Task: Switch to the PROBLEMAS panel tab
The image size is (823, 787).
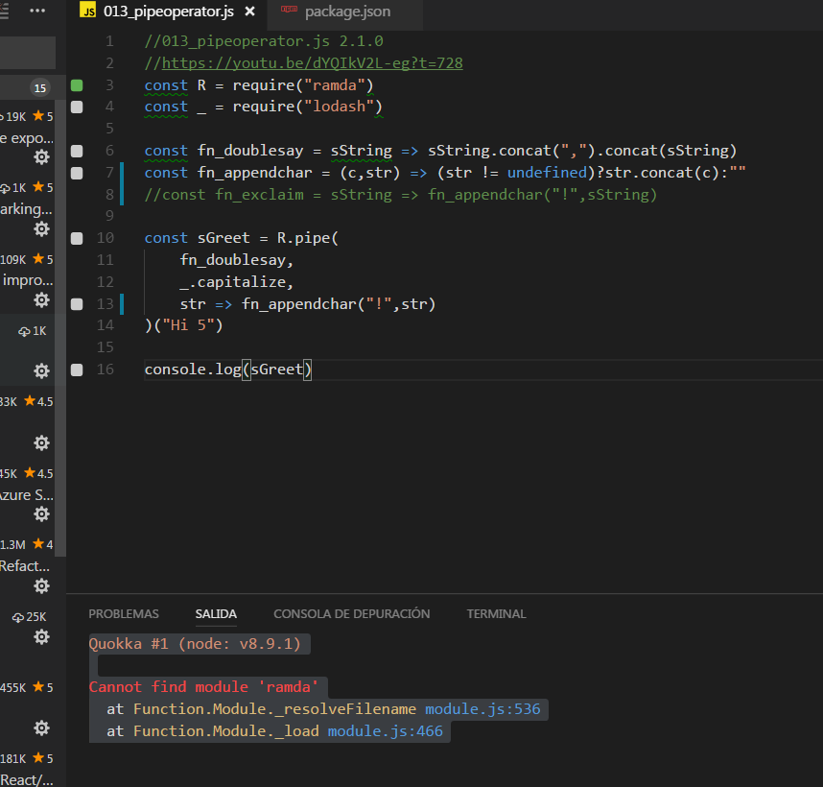Action: coord(124,613)
